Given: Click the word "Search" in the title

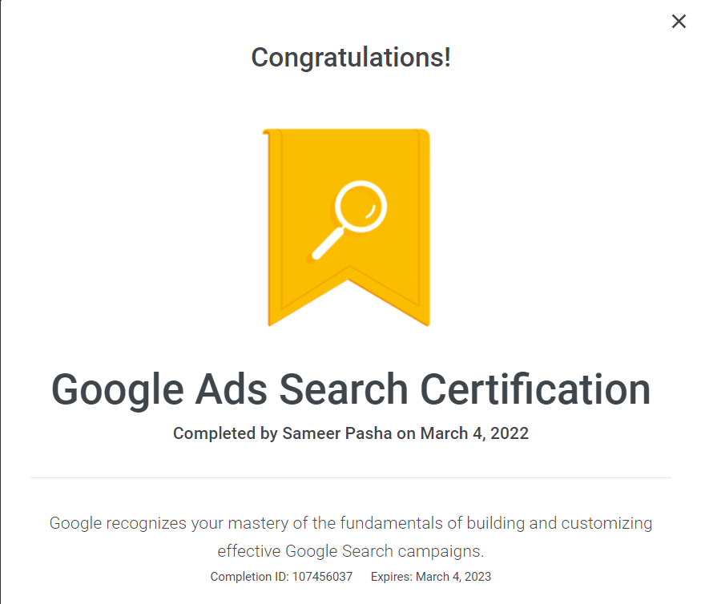Looking at the screenshot, I should pyautogui.click(x=344, y=390).
